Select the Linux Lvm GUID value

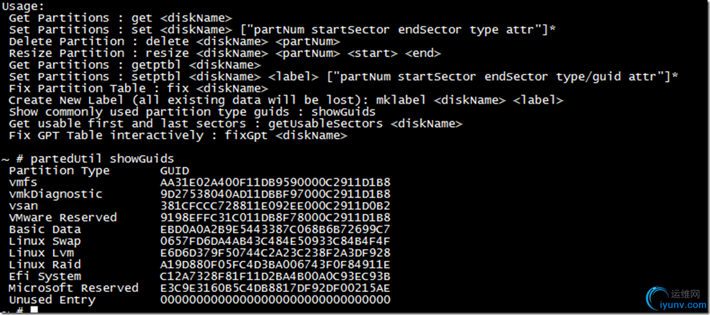coord(275,253)
